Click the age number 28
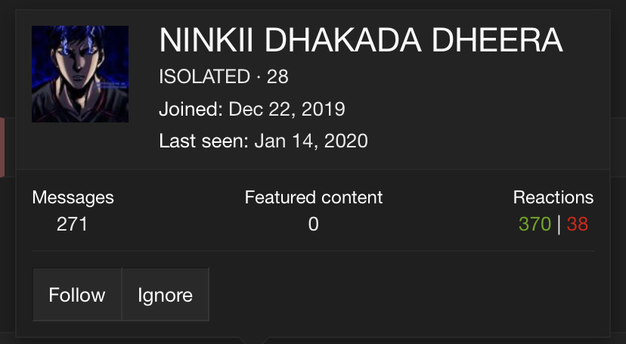The image size is (626, 344). pos(277,76)
